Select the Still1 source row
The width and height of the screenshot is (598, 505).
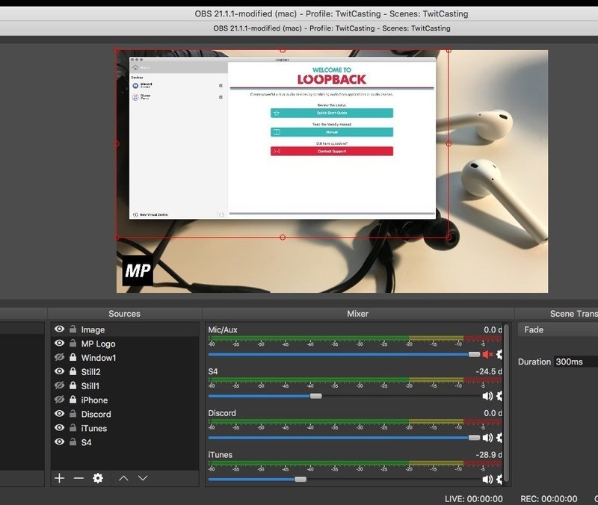125,385
